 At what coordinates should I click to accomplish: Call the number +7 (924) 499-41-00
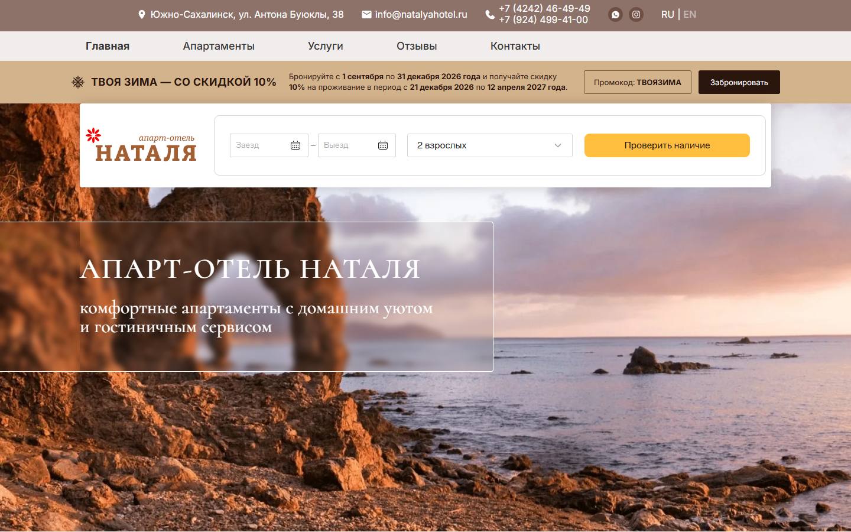click(x=543, y=20)
